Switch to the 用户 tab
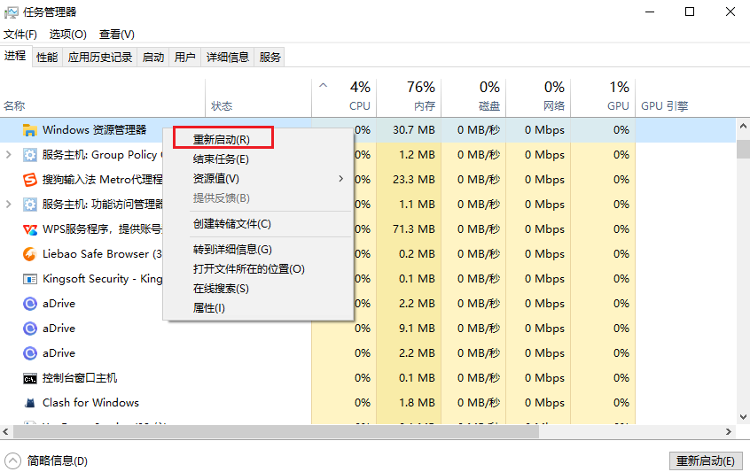This screenshot has width=750, height=472. (184, 58)
